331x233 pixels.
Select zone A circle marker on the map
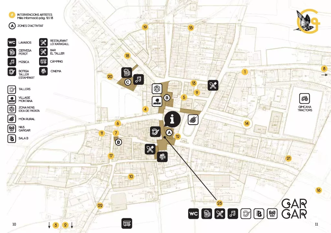click(x=169, y=133)
